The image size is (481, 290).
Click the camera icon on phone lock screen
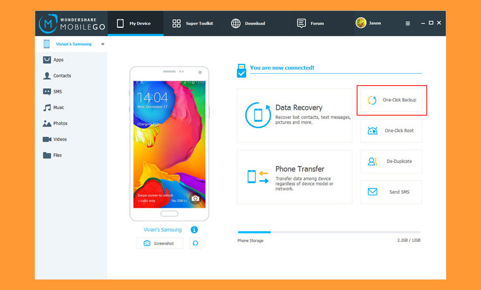point(195,198)
